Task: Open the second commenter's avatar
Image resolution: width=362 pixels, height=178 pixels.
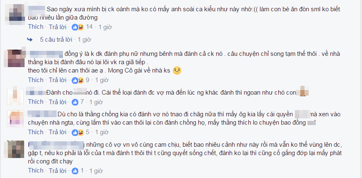Action: 16,58
